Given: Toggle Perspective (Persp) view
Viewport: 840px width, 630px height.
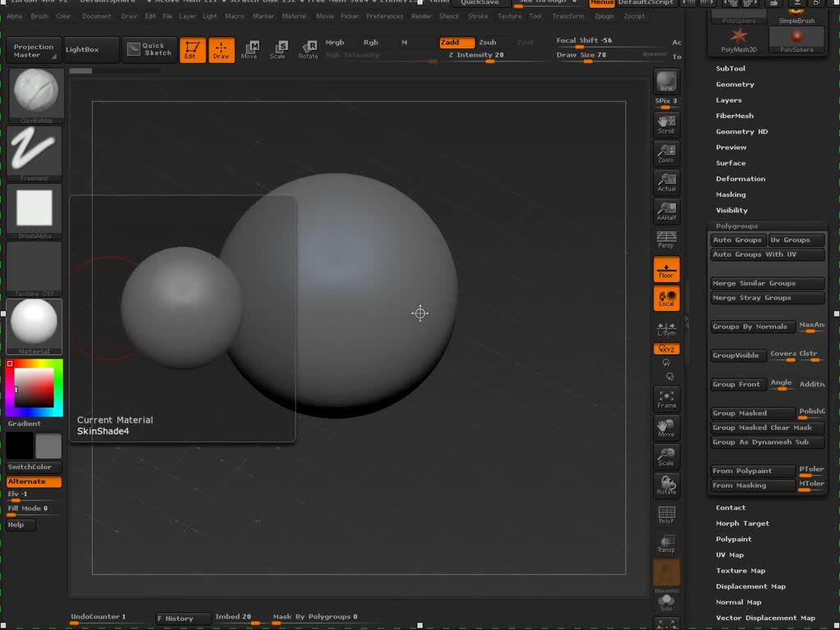Looking at the screenshot, I should pyautogui.click(x=666, y=240).
